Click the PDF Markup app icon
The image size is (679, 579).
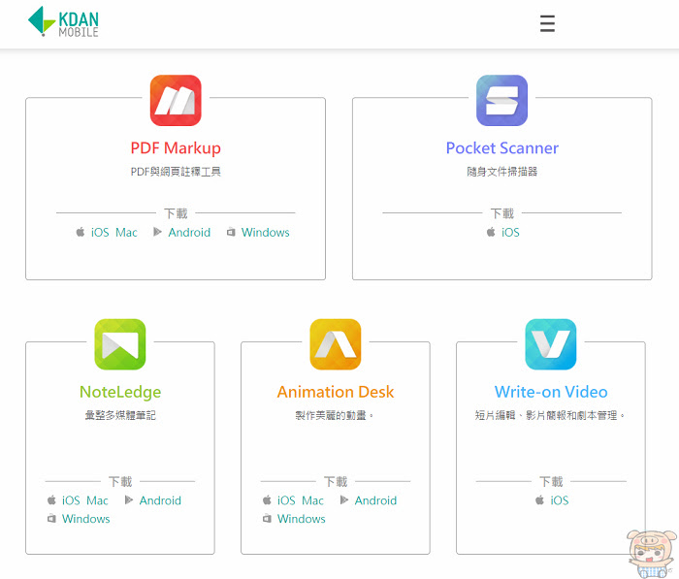[176, 101]
